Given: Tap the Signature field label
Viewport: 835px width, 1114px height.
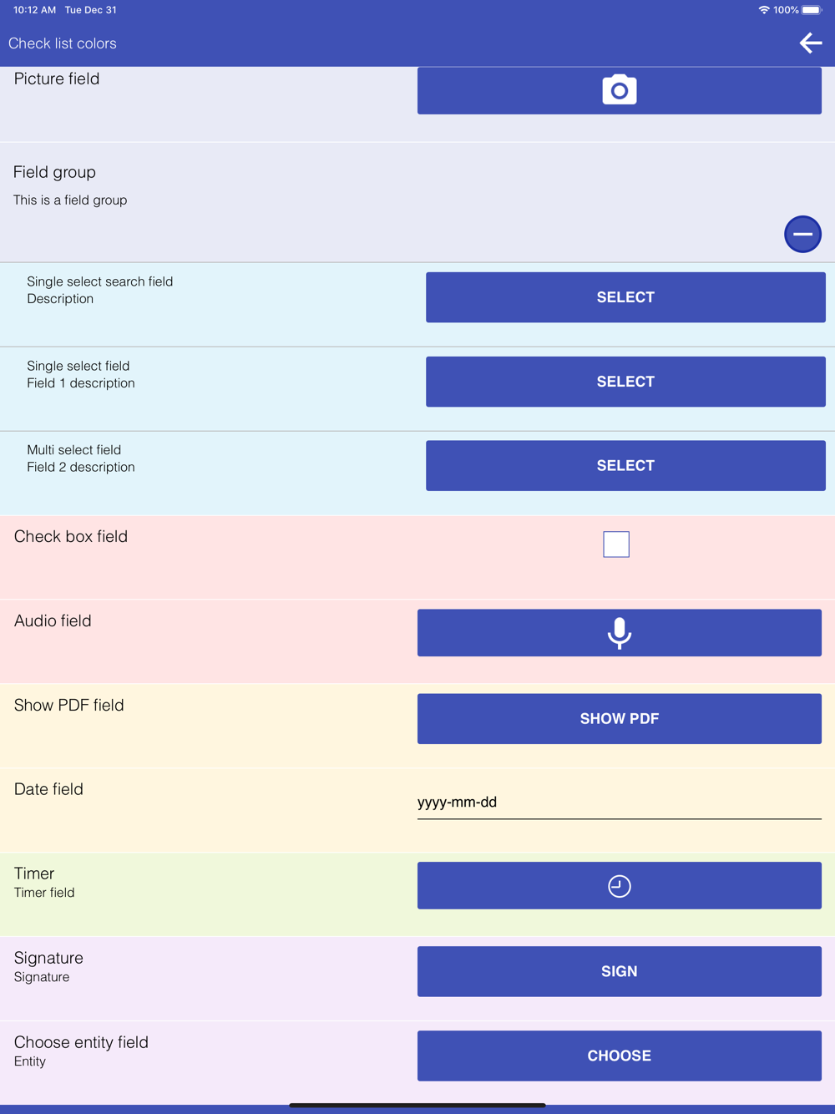Looking at the screenshot, I should coord(48,958).
